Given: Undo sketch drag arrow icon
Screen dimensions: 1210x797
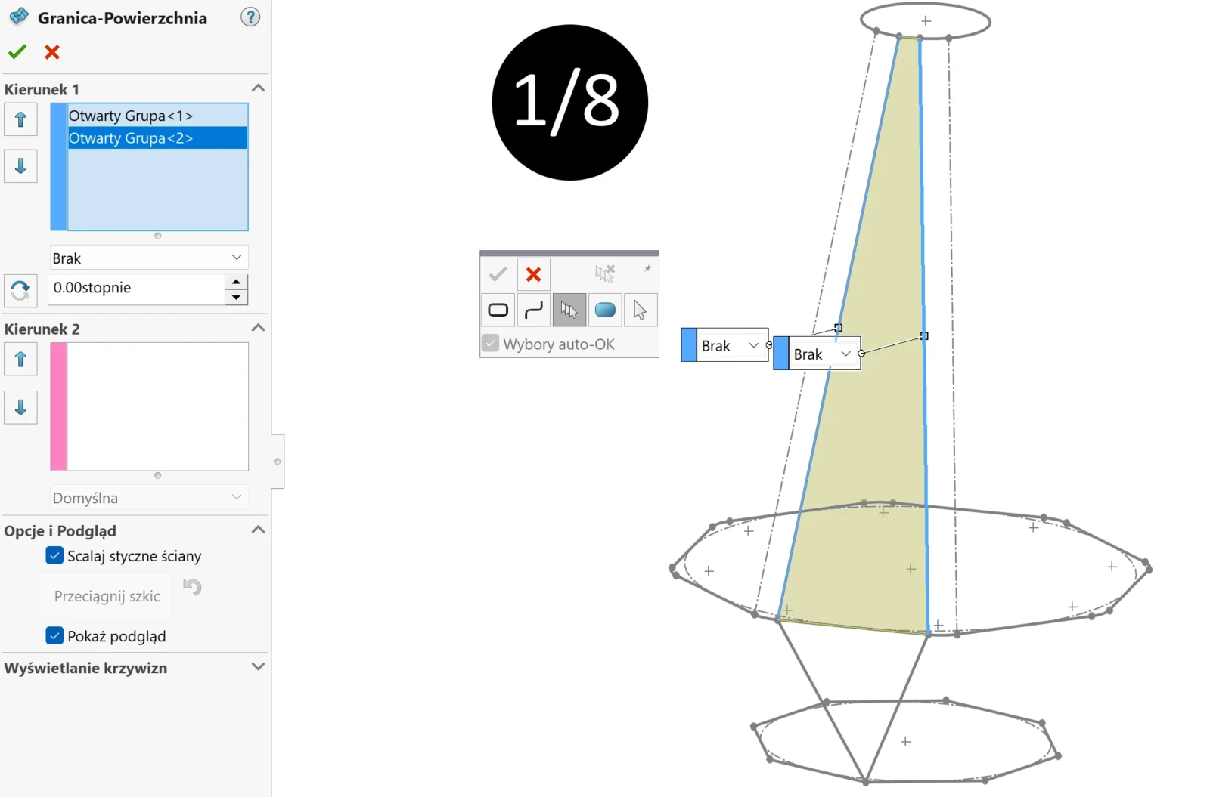Looking at the screenshot, I should tap(193, 587).
